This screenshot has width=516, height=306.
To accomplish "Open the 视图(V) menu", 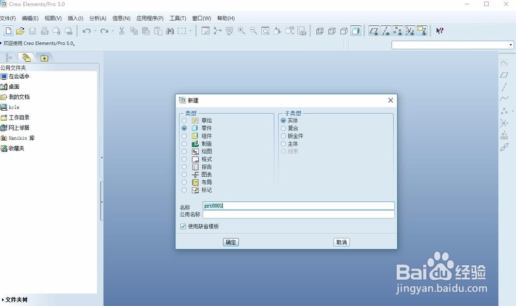I will coord(53,19).
